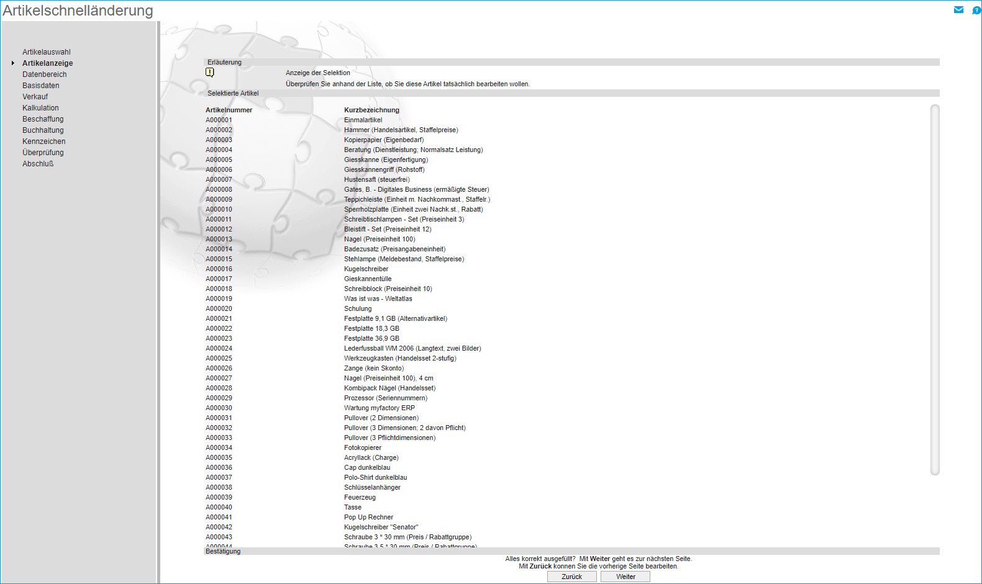
Task: Click the info note icon under Erläuterung
Action: (x=210, y=73)
